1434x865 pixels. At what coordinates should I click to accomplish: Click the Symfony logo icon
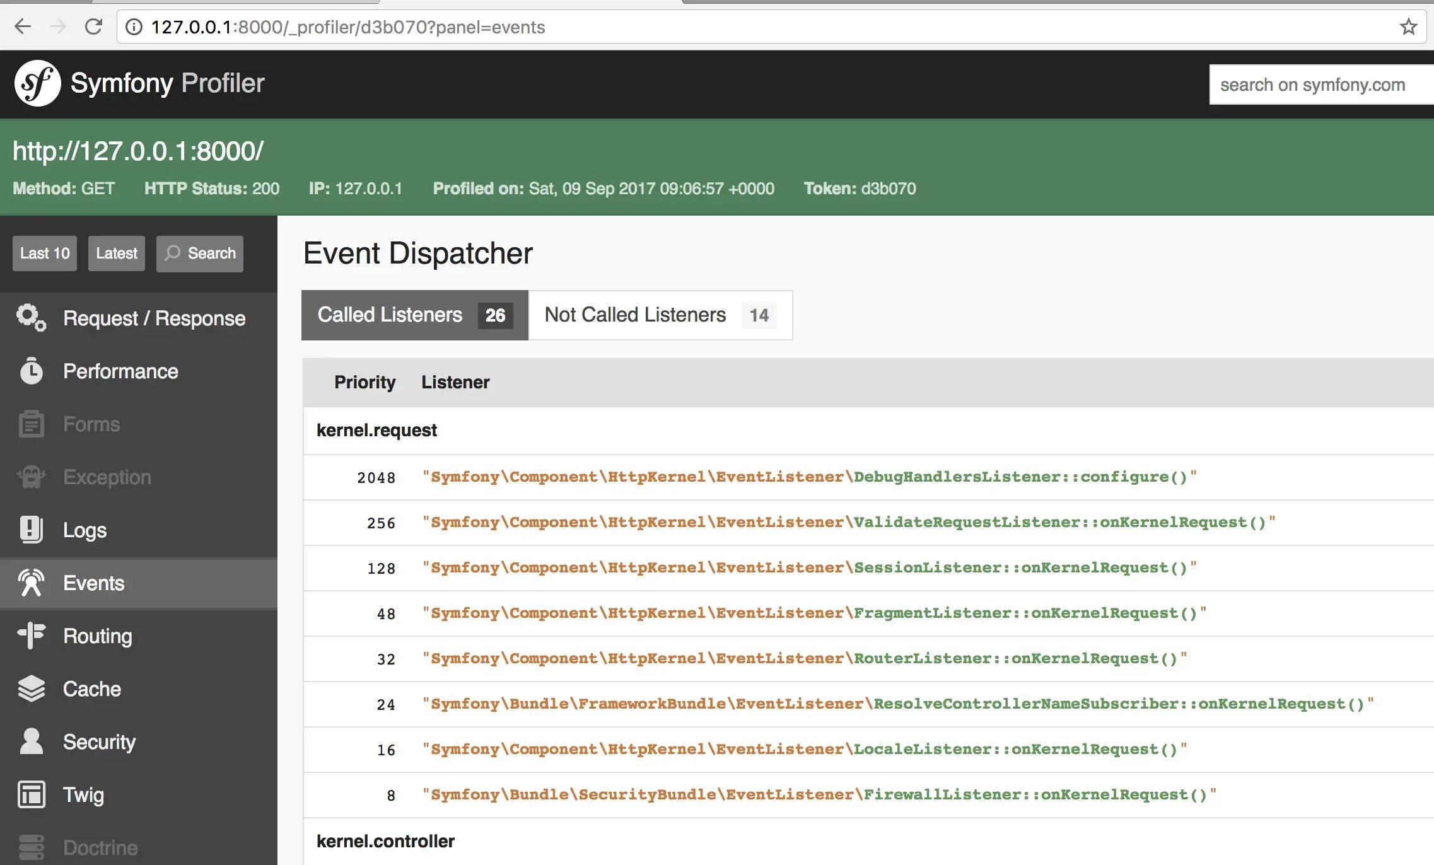[x=37, y=83]
